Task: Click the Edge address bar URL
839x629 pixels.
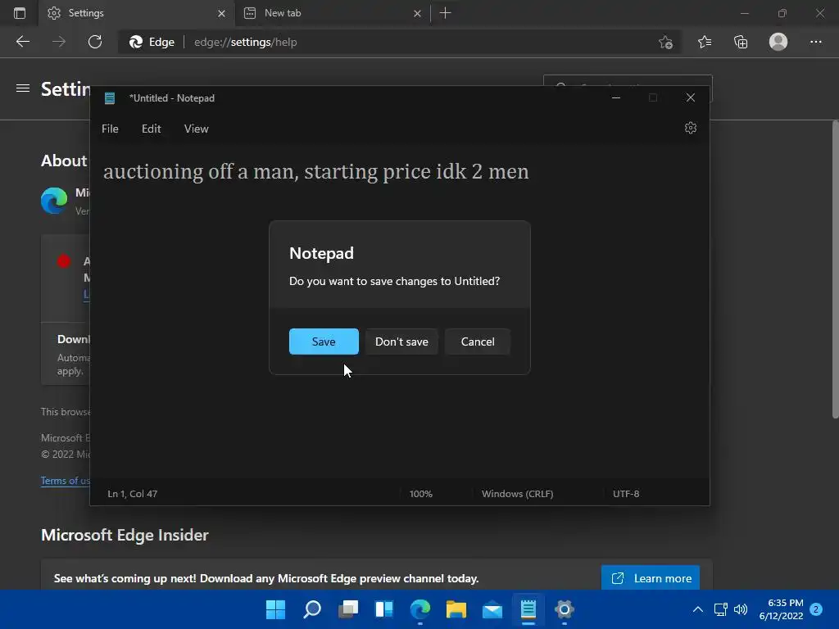Action: click(x=245, y=42)
